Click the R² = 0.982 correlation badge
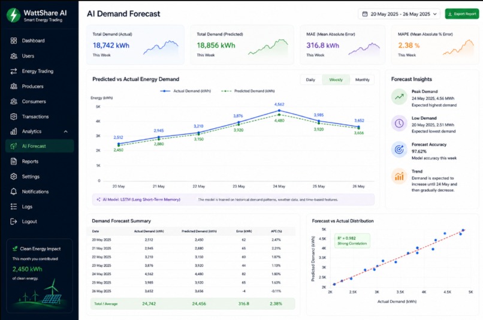This screenshot has width=483, height=320. point(352,240)
